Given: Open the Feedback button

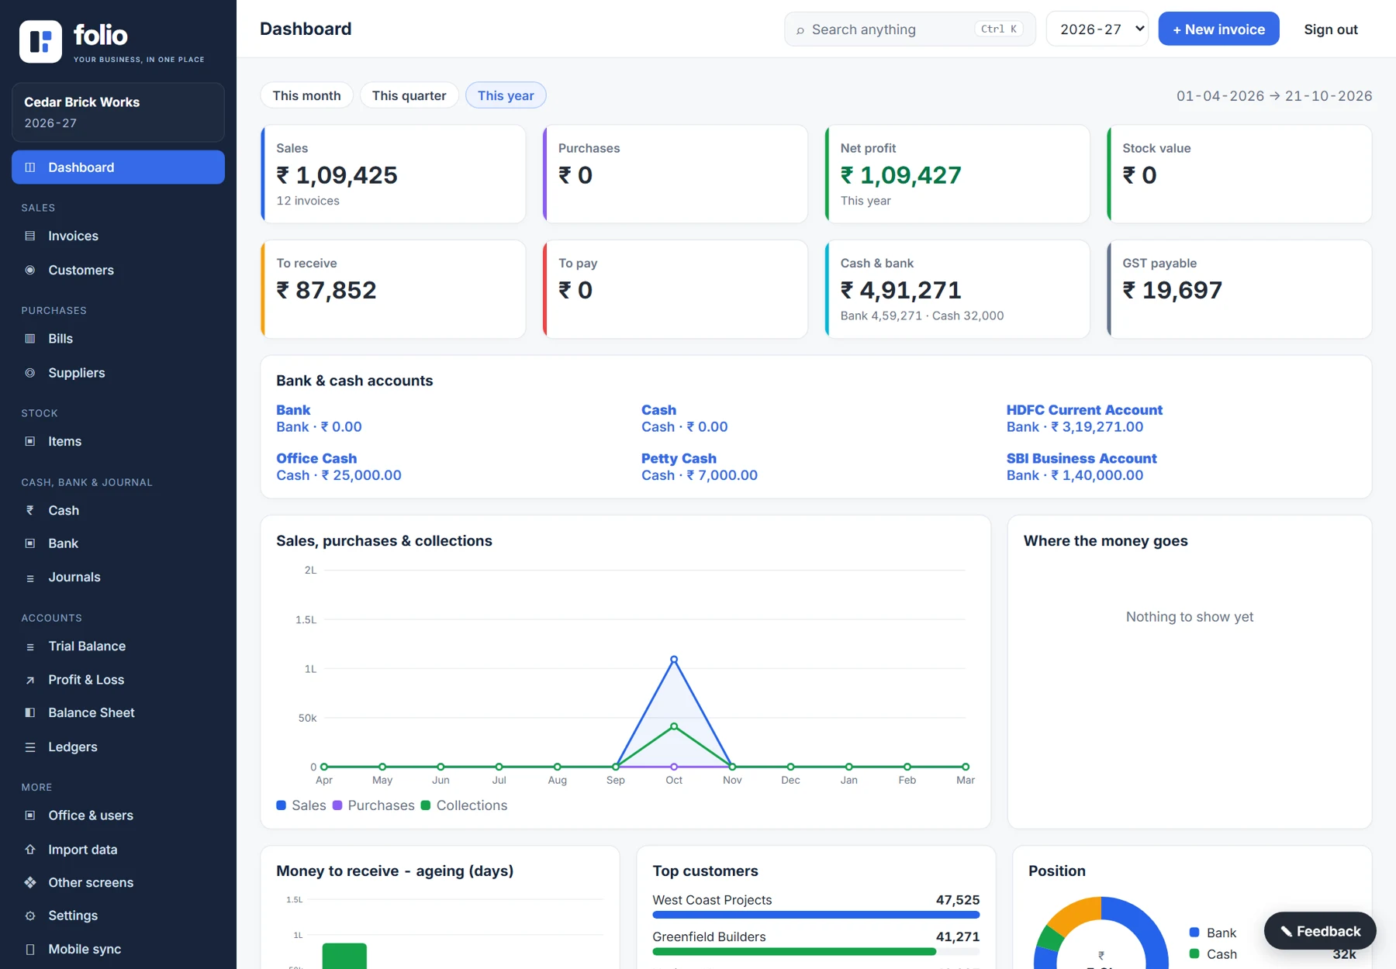Looking at the screenshot, I should click(x=1320, y=931).
